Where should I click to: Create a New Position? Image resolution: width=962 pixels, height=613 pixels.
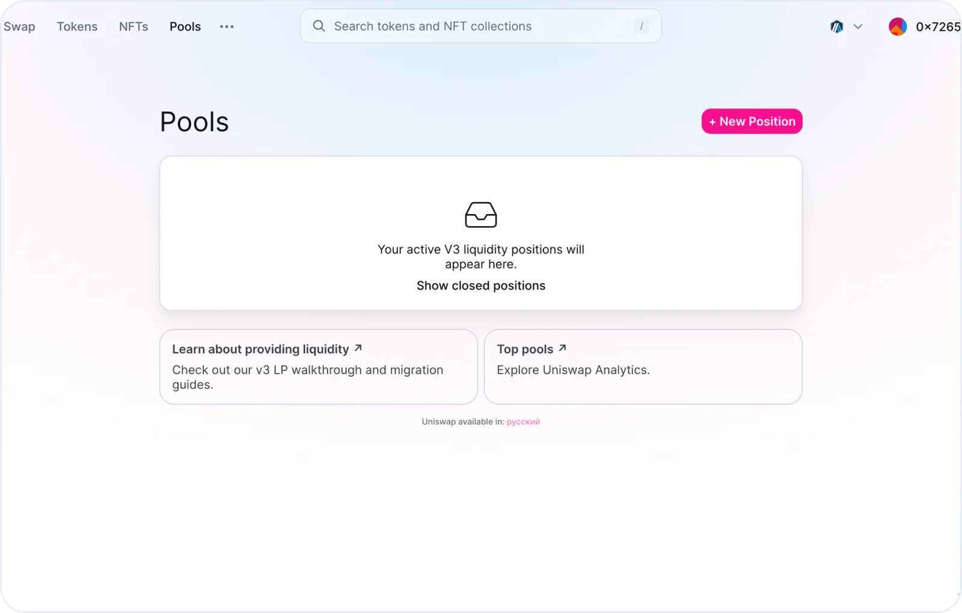point(752,121)
